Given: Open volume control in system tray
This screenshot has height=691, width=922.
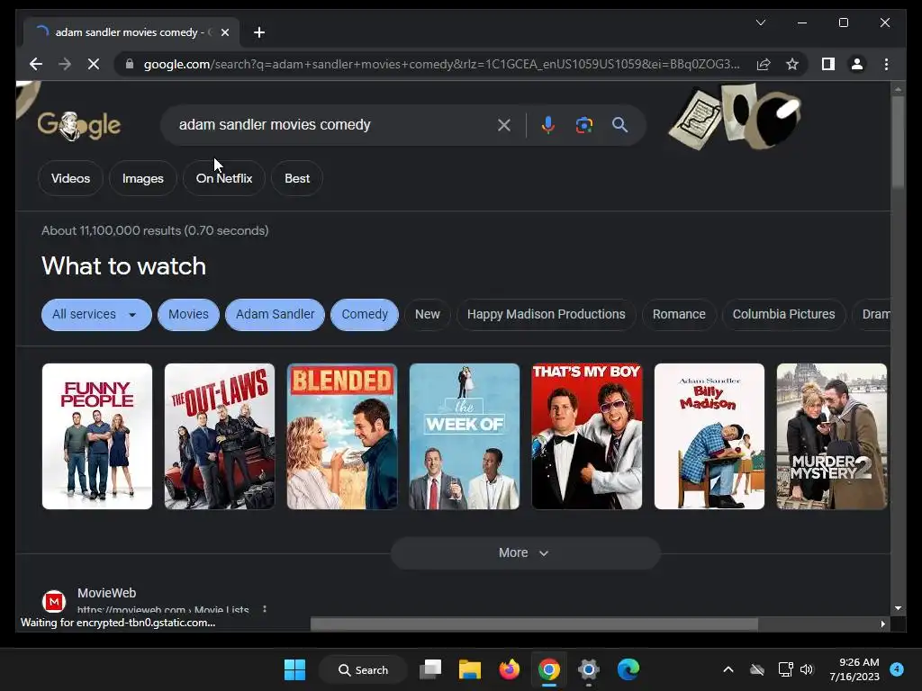Looking at the screenshot, I should pyautogui.click(x=807, y=669).
